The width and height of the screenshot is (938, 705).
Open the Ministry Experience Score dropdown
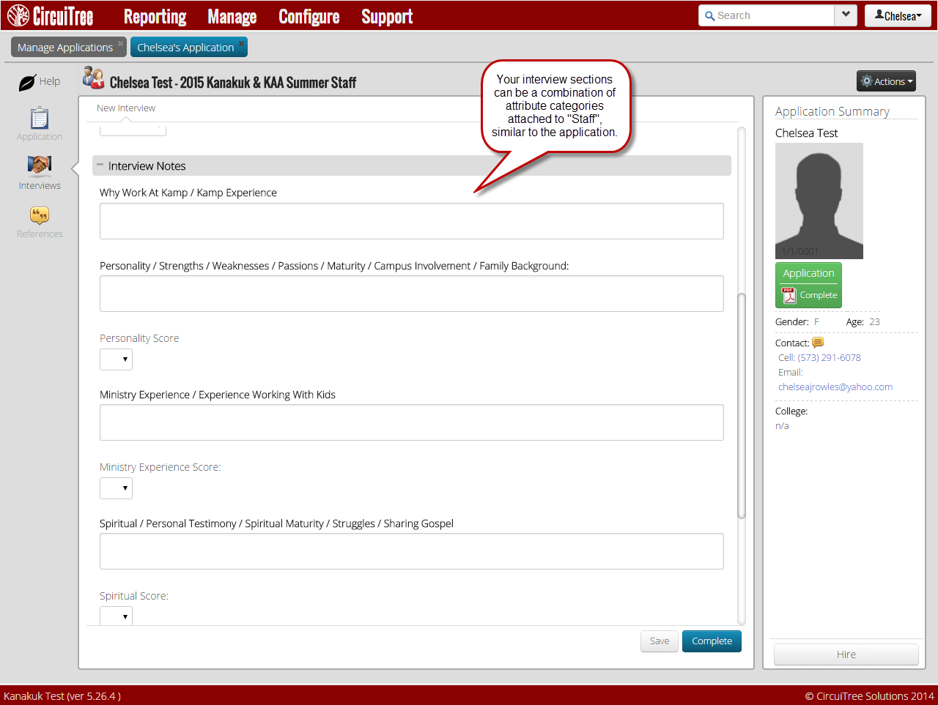pyautogui.click(x=117, y=488)
